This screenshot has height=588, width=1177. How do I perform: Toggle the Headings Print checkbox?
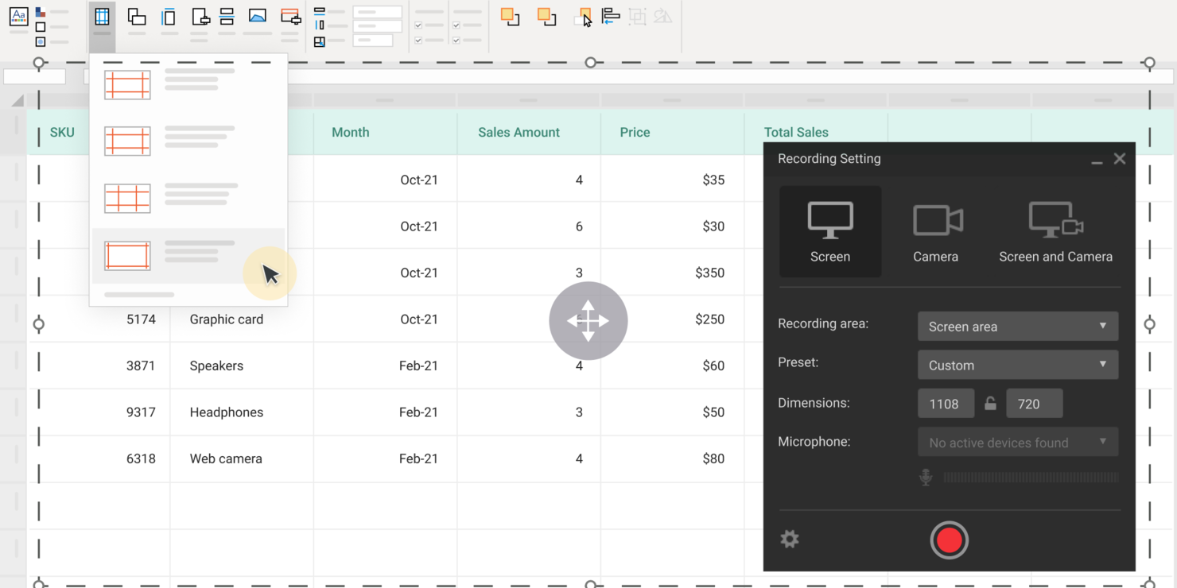pyautogui.click(x=456, y=40)
